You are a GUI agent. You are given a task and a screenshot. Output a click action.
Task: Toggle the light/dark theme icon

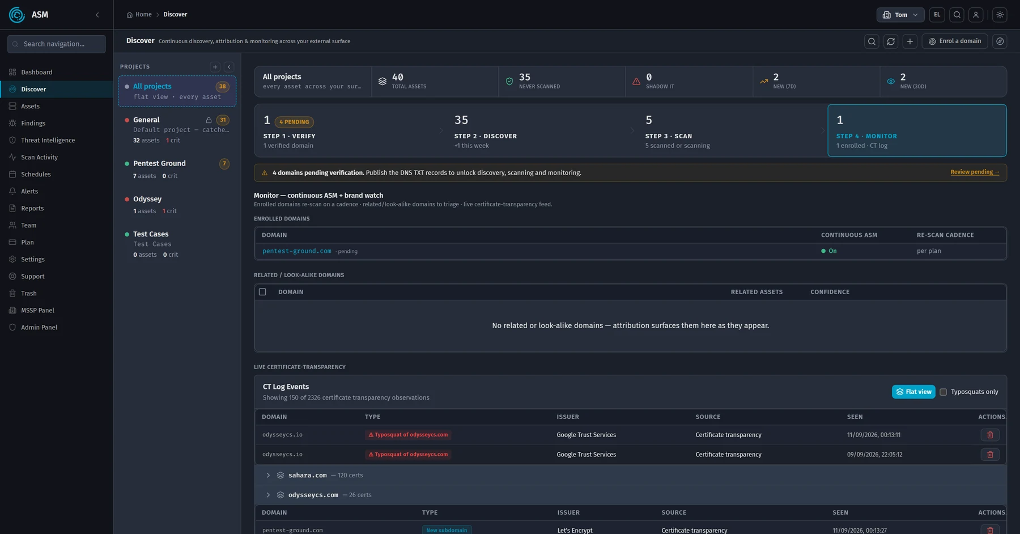[1000, 15]
